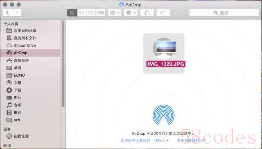Viewport: 262px width, 149px height.
Task: Click the sidebar vertical scrollbar
Action: 63,64
